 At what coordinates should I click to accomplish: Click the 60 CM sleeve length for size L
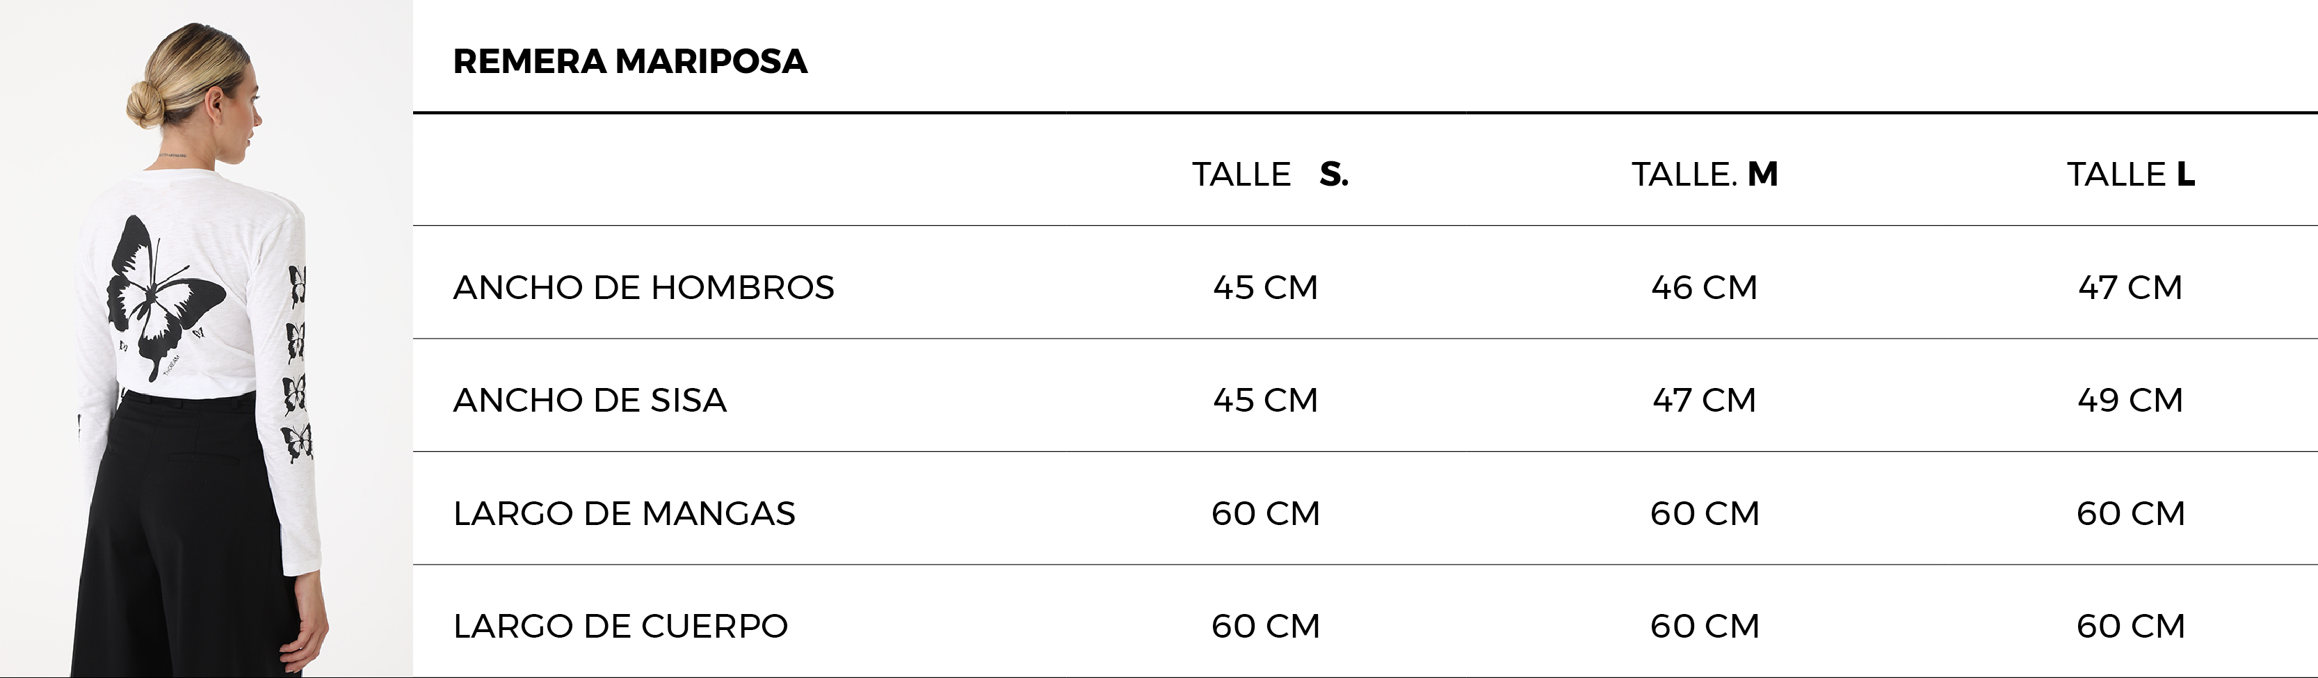pos(2130,513)
